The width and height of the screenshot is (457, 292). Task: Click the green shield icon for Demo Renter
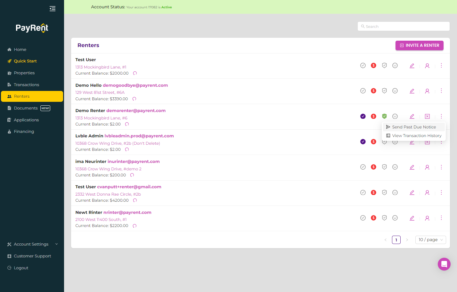coord(384,116)
